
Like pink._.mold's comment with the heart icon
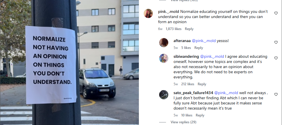pos(276,13)
